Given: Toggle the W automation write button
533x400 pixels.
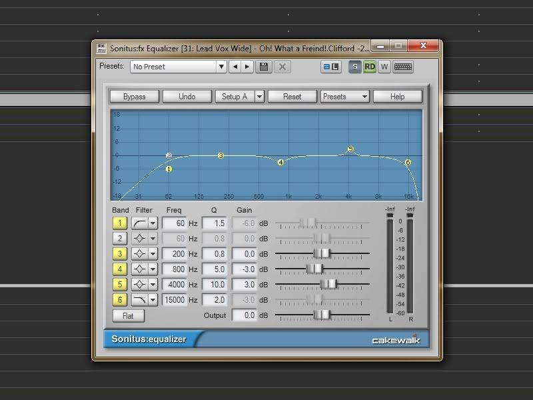Looking at the screenshot, I should pos(384,67).
